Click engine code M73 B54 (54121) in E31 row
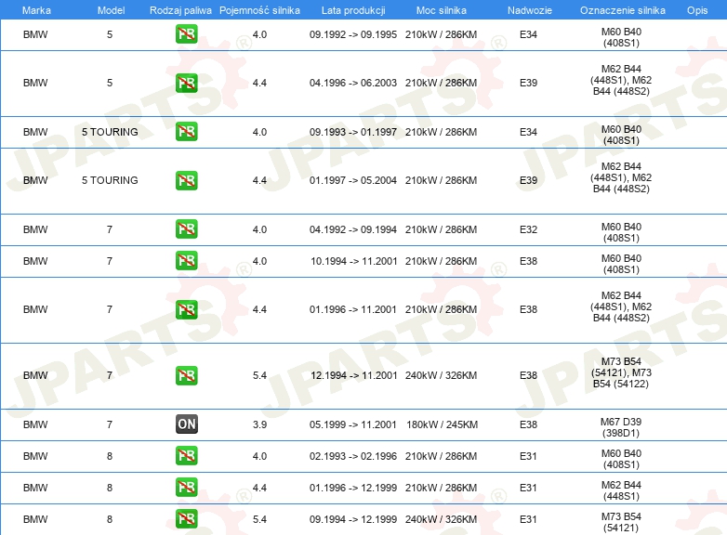Screen dimensions: 727x535 (621, 522)
